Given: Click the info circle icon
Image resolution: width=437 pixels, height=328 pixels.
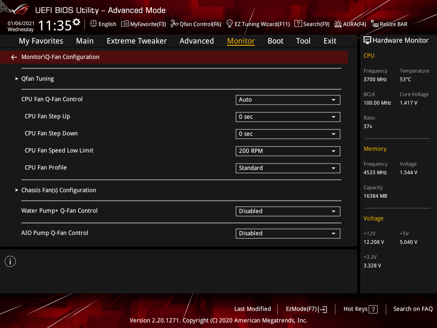Looking at the screenshot, I should point(10,261).
